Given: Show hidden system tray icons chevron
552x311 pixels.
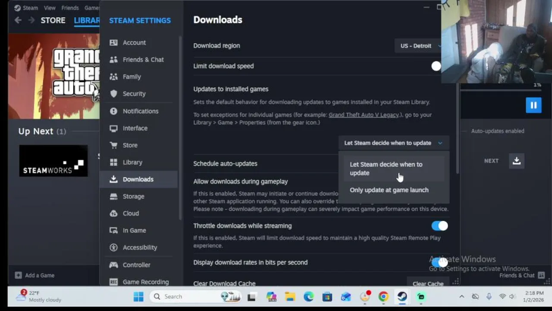Looking at the screenshot, I should coord(461,296).
